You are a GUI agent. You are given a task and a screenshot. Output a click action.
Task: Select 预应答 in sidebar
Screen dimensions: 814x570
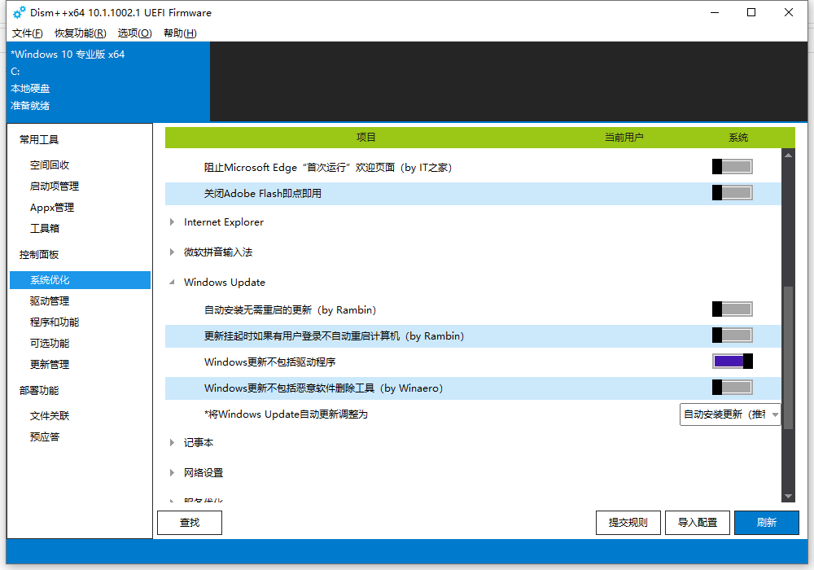point(45,437)
